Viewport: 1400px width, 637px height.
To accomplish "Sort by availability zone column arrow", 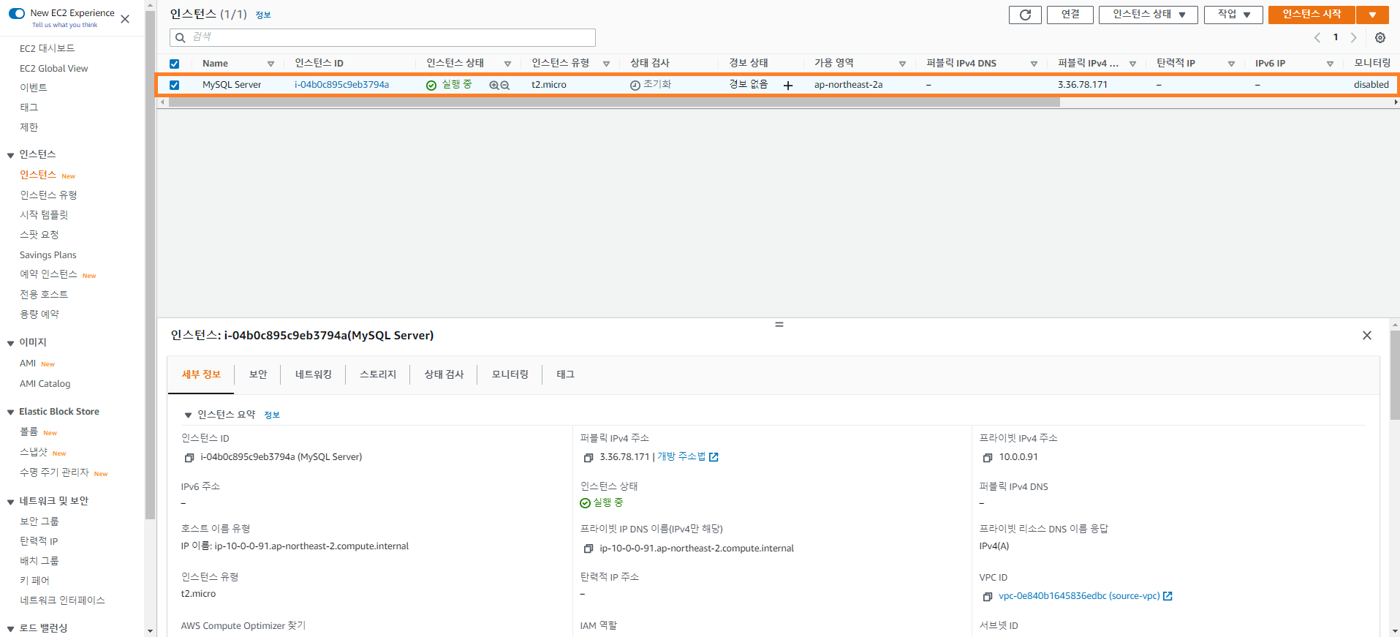I will pyautogui.click(x=902, y=64).
